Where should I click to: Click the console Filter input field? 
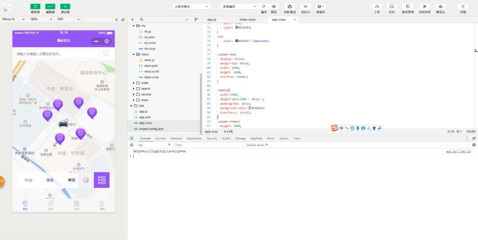click(x=209, y=145)
